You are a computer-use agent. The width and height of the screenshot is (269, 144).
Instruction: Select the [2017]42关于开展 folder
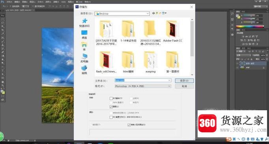106,33
